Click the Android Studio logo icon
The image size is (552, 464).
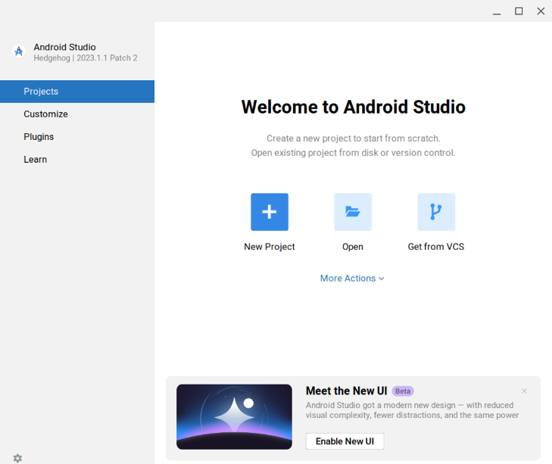coord(19,51)
